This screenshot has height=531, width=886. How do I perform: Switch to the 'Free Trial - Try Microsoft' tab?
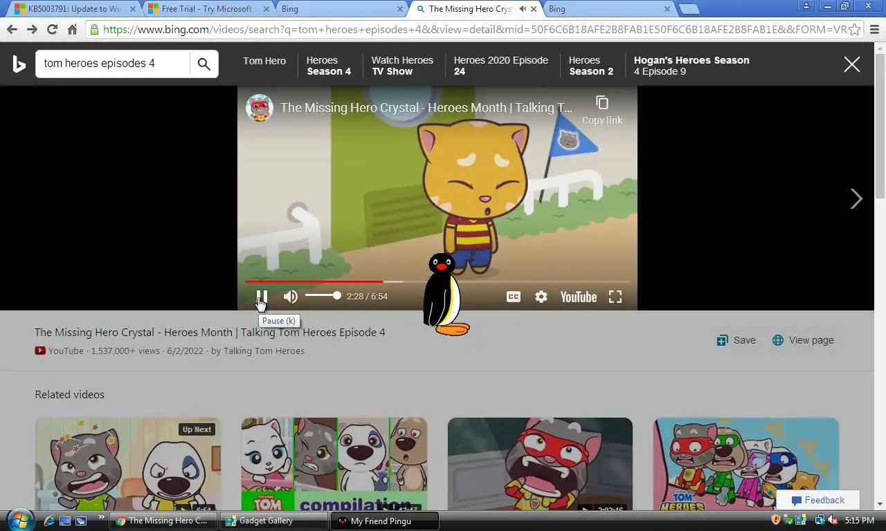coord(208,9)
